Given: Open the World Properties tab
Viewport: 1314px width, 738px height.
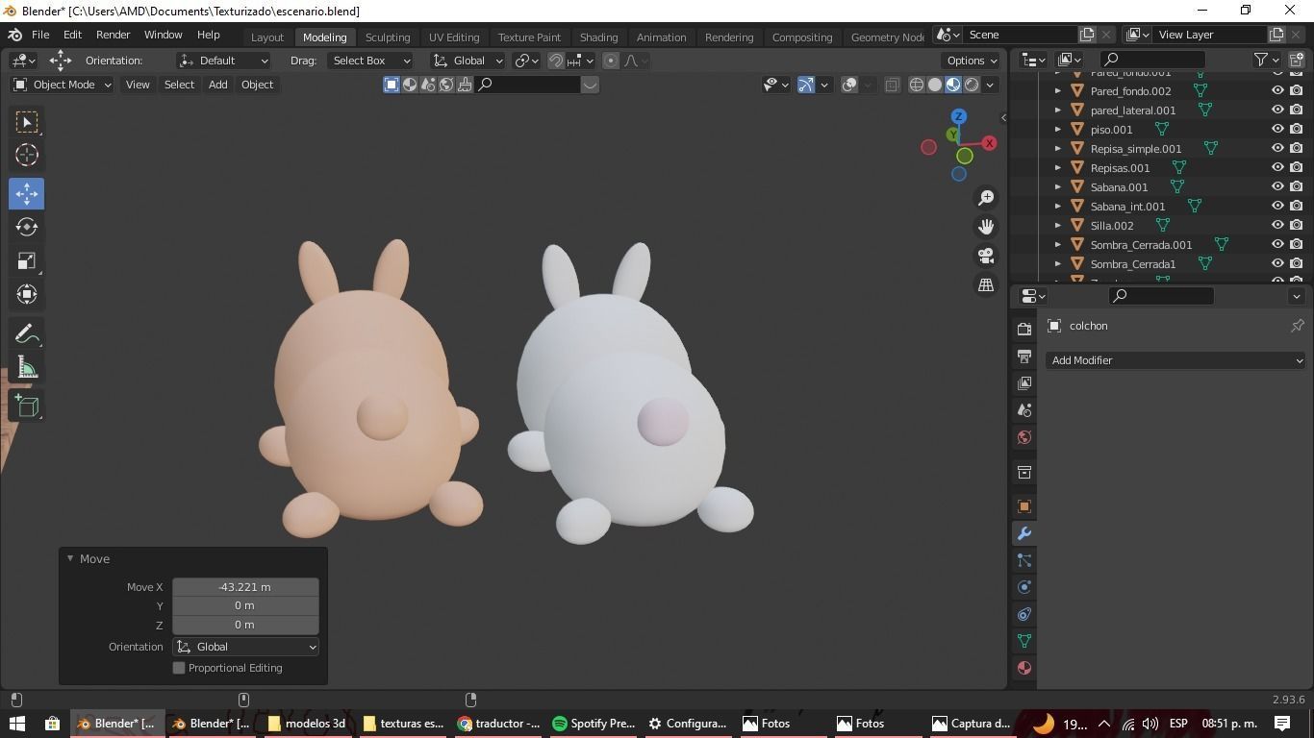Looking at the screenshot, I should [1023, 437].
